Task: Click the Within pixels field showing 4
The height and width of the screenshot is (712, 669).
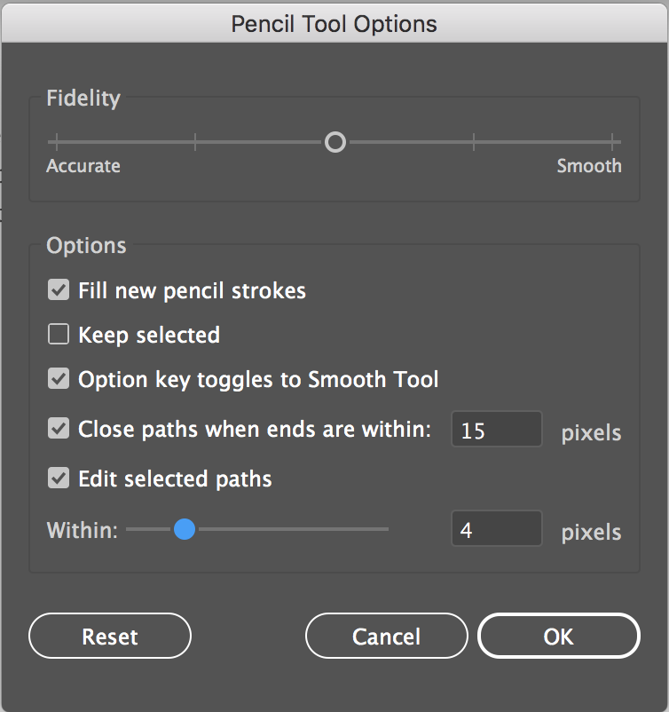Action: point(497,528)
